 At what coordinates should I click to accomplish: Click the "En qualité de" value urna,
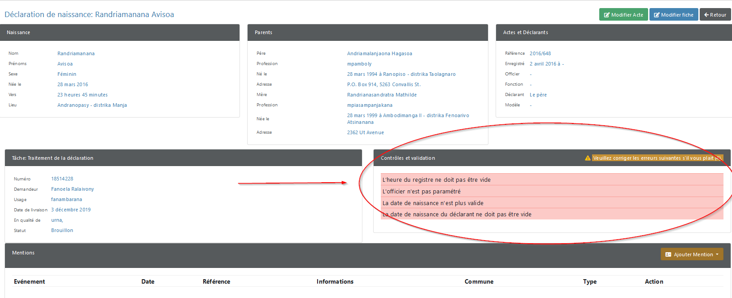coord(57,220)
